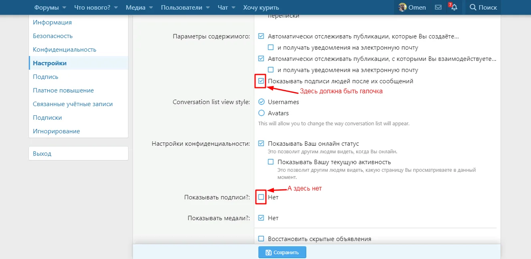The height and width of the screenshot is (259, 531).
Task: Click the Поиск search label
Action: pyautogui.click(x=488, y=7)
